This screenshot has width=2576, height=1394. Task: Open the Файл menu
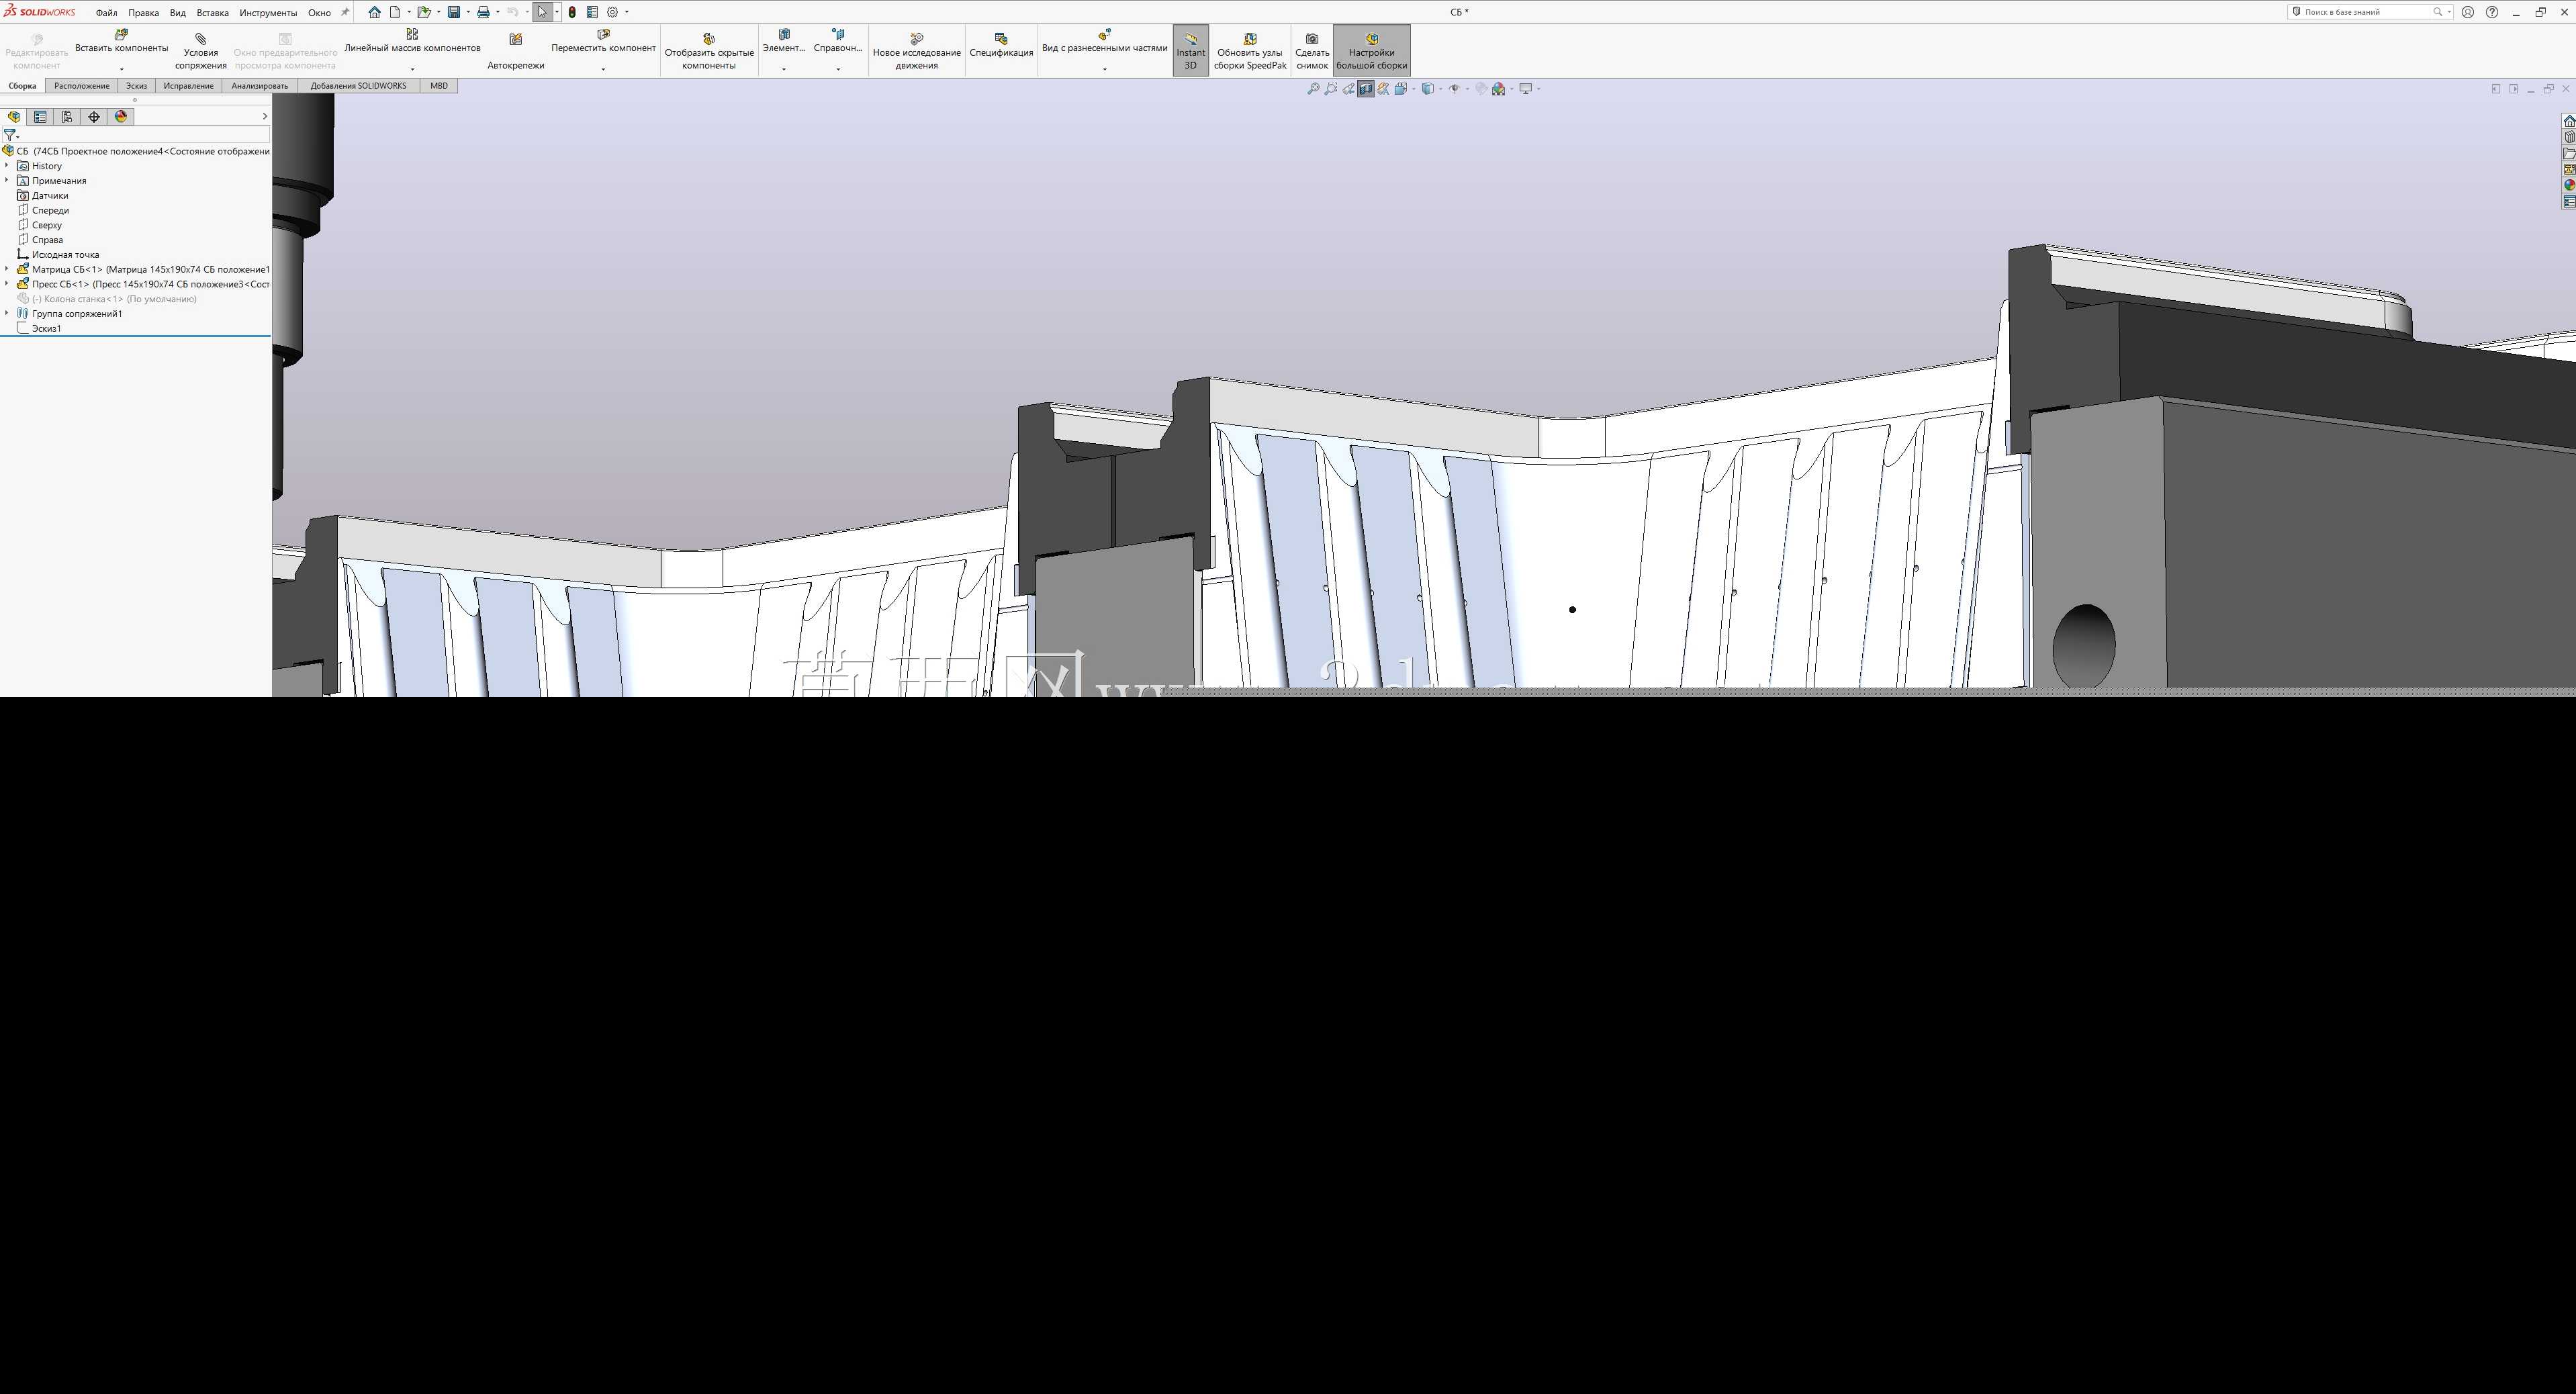coord(106,13)
